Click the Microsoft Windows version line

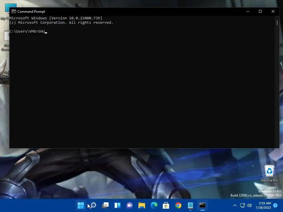[x=56, y=18]
